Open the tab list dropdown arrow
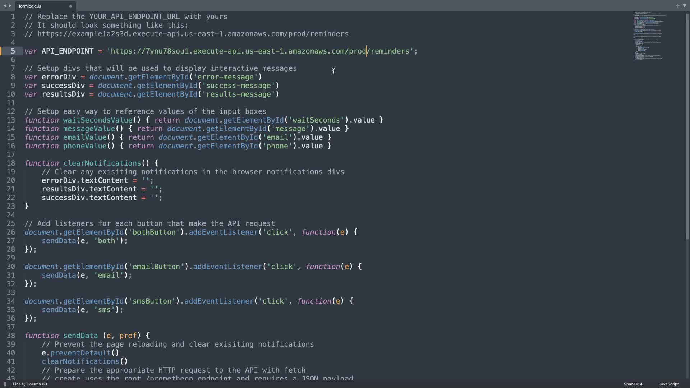Viewport: 690px width, 388px height. click(x=684, y=6)
